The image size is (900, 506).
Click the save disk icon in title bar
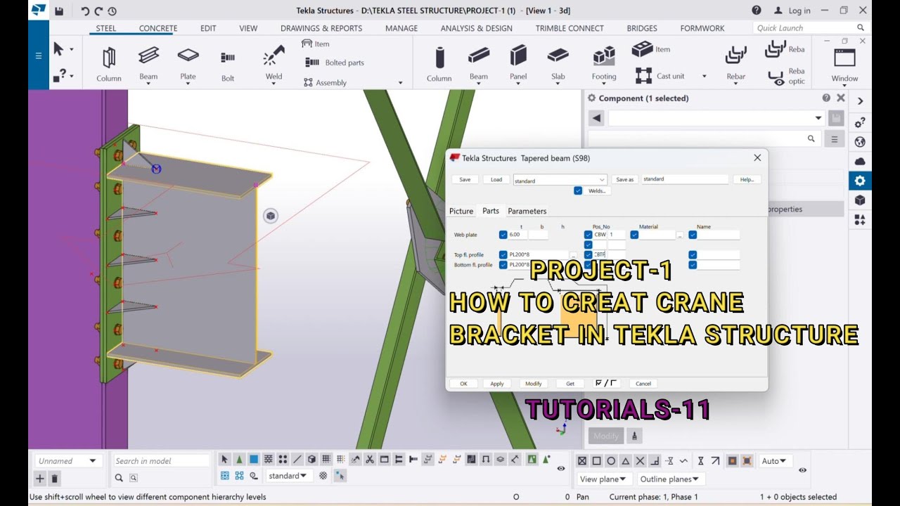[59, 11]
